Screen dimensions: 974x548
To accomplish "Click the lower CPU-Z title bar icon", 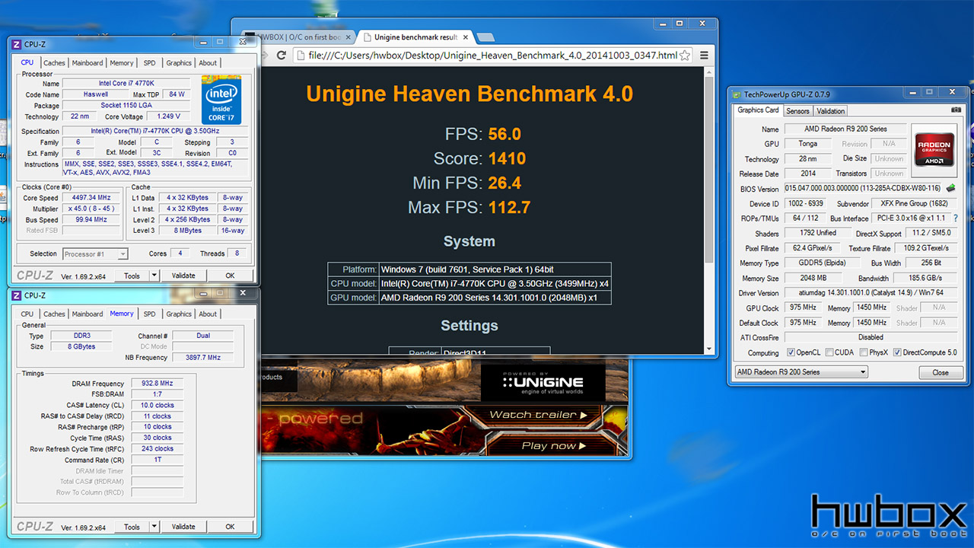I will [17, 295].
